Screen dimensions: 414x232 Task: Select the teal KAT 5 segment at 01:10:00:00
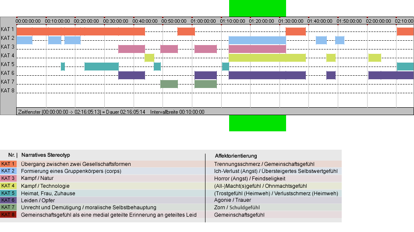[226, 66]
